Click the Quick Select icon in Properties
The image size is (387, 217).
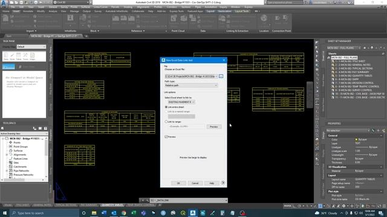[x=383, y=131]
